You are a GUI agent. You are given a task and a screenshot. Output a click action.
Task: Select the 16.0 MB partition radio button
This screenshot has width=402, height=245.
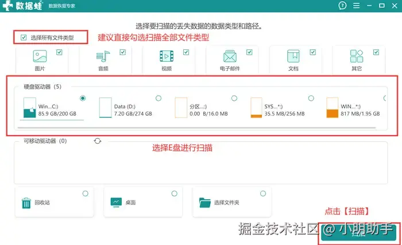point(234,98)
